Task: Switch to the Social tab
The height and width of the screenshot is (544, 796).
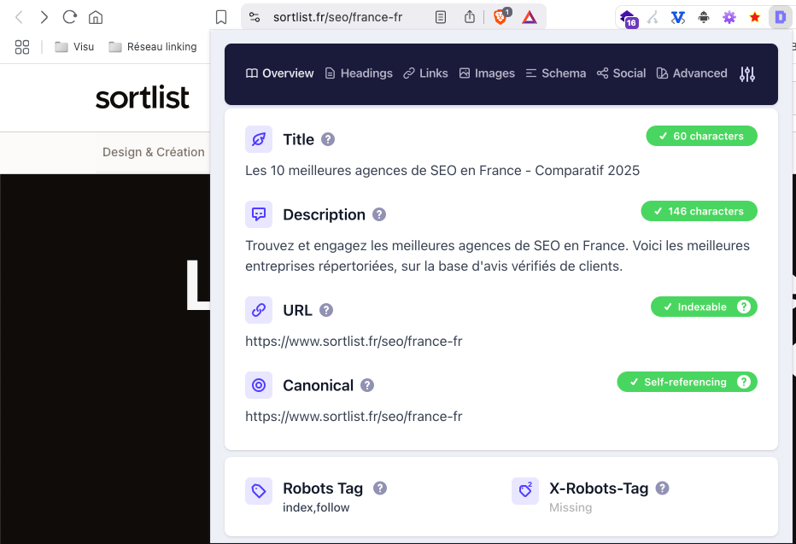Action: coord(622,73)
